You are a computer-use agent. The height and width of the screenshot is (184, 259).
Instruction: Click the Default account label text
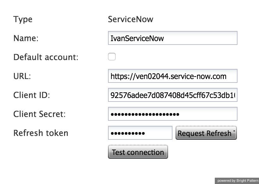coord(46,57)
